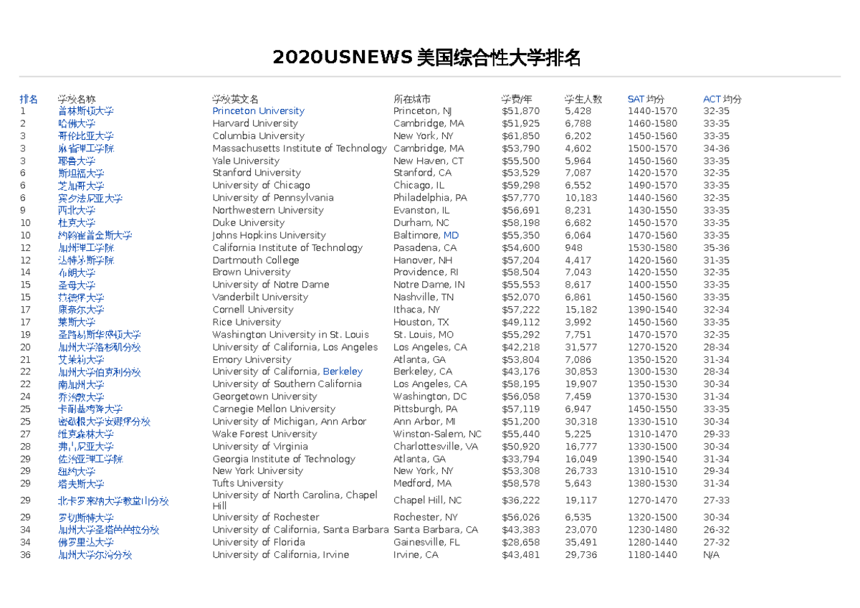The height and width of the screenshot is (608, 860).
Task: Click the ACT link in column header
Action: (712, 99)
